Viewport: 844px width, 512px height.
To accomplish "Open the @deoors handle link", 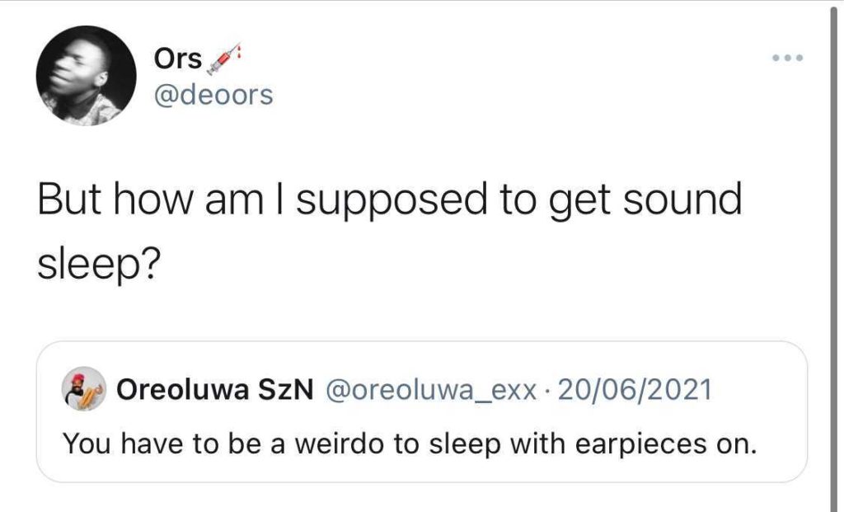I will click(213, 95).
